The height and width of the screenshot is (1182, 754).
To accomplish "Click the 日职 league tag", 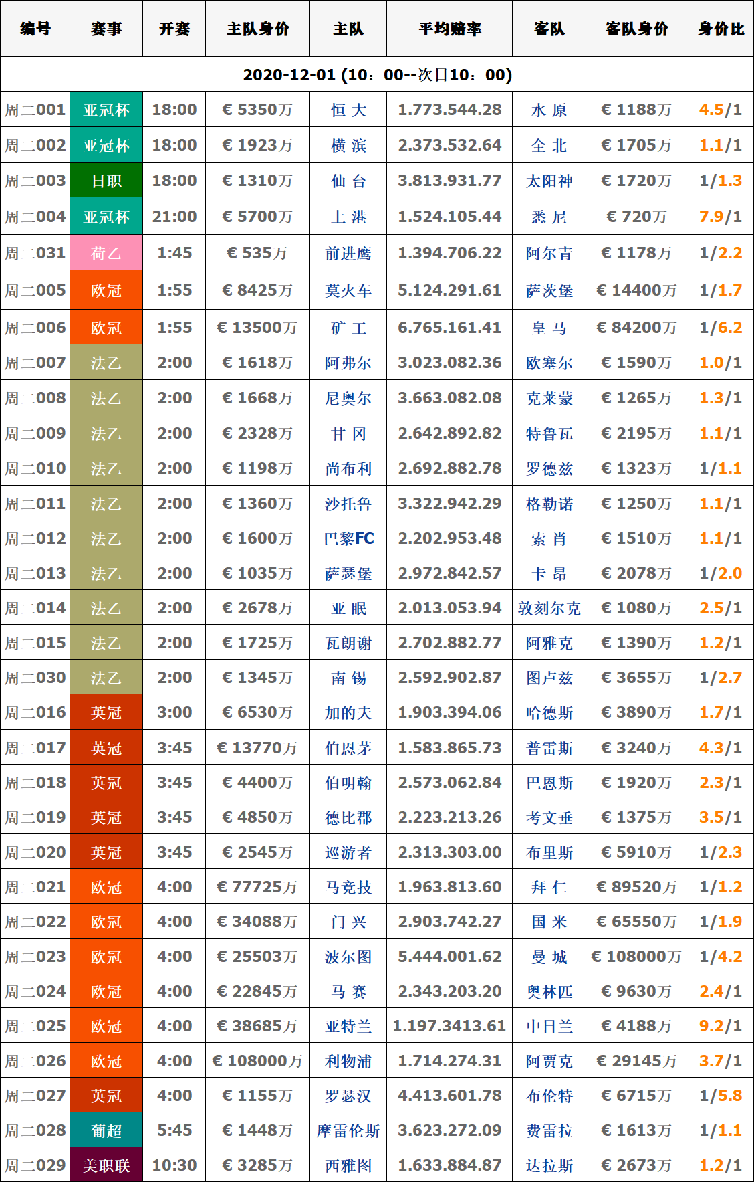I will pyautogui.click(x=106, y=181).
